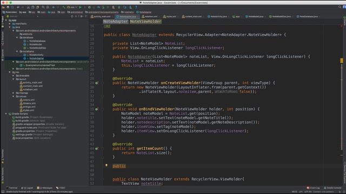
Task: Run the app with green play button
Action: 80,7
